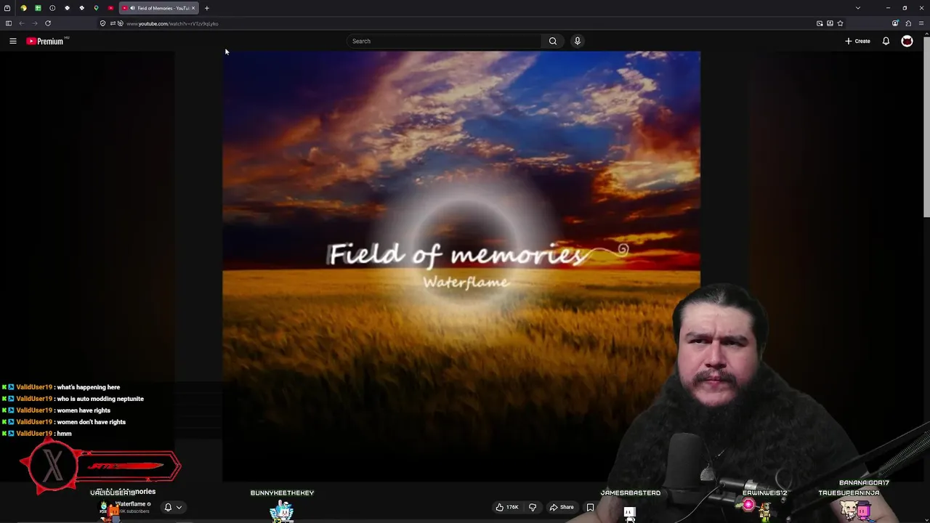Open the YouTube notifications bell
930x523 pixels.
click(886, 41)
